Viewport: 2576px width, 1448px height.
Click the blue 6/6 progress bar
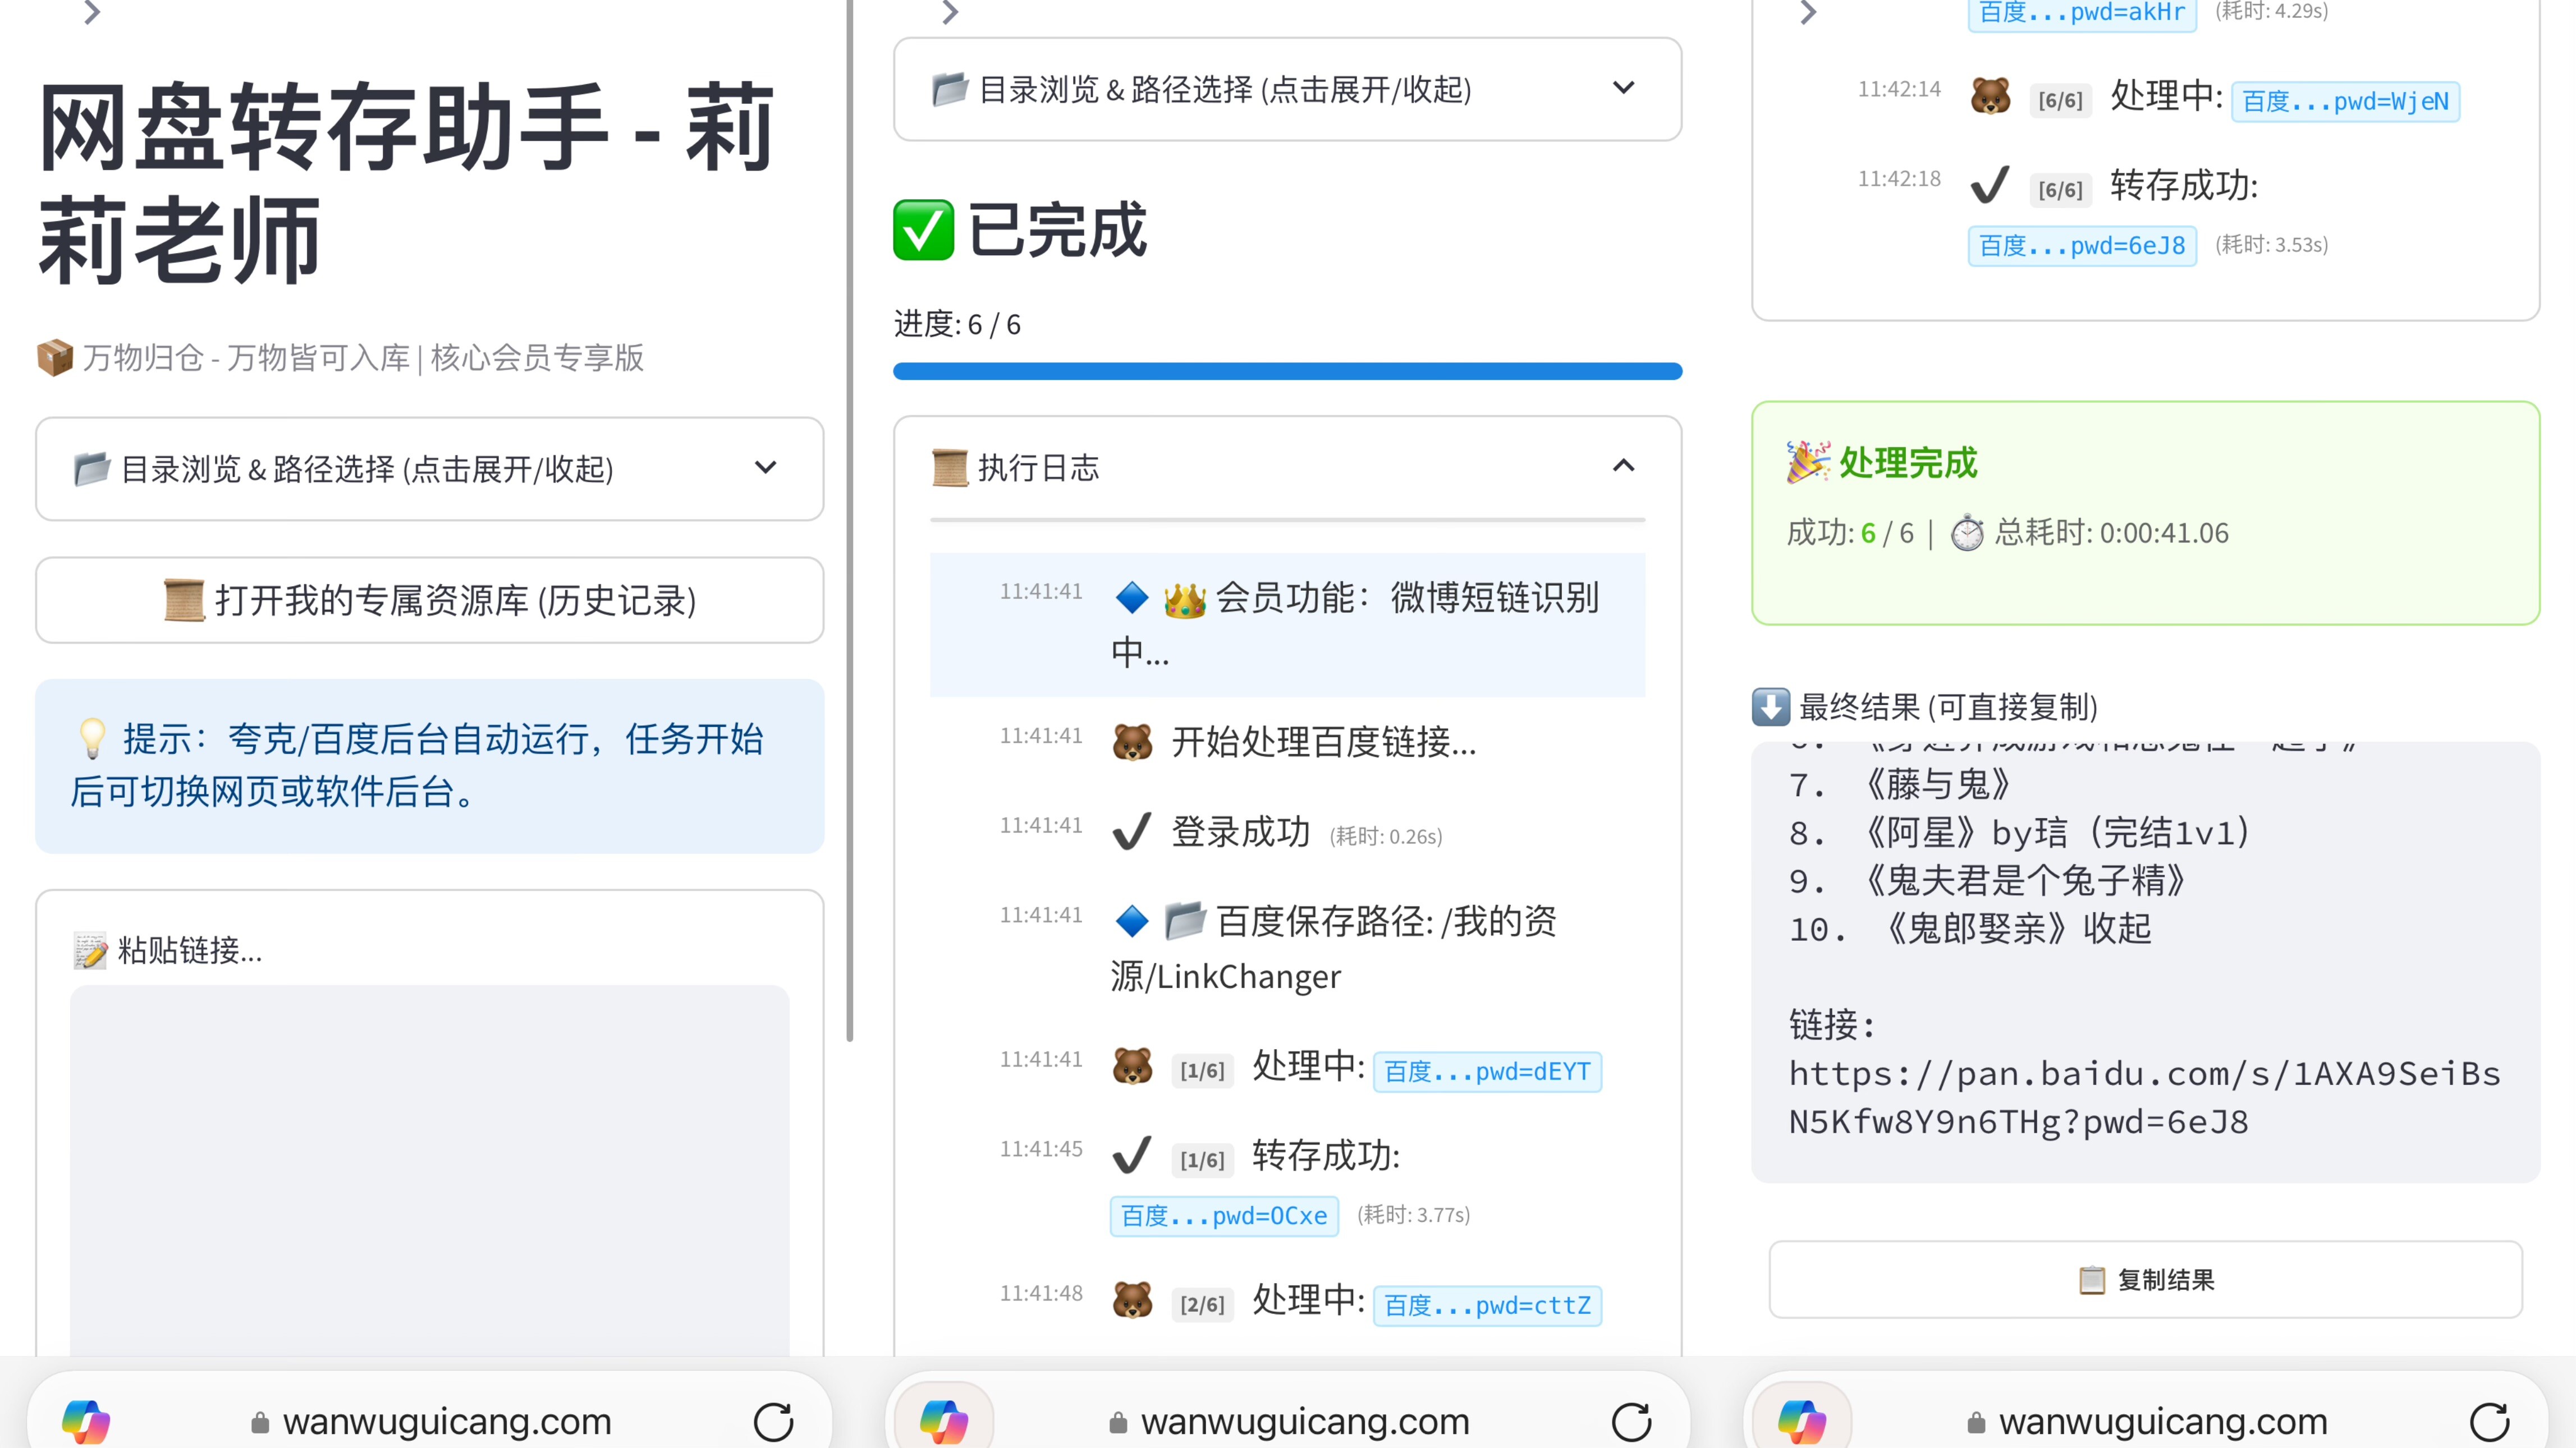tap(1287, 371)
